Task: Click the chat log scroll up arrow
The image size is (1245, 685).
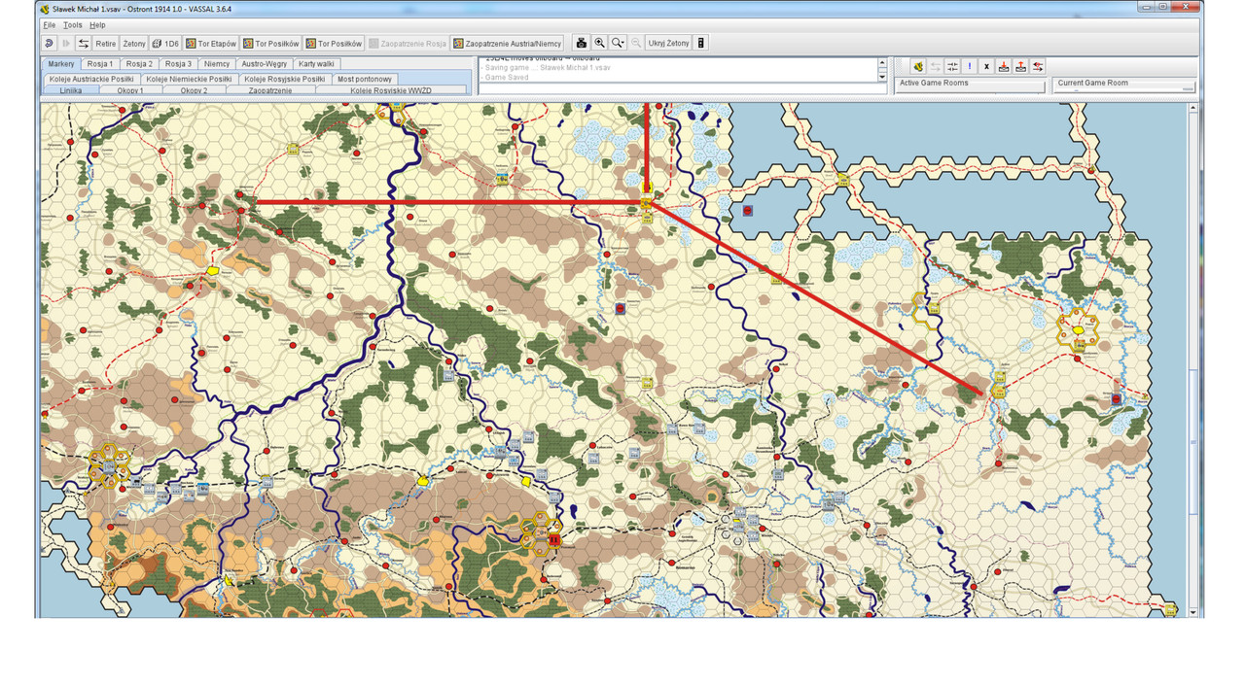Action: [882, 63]
